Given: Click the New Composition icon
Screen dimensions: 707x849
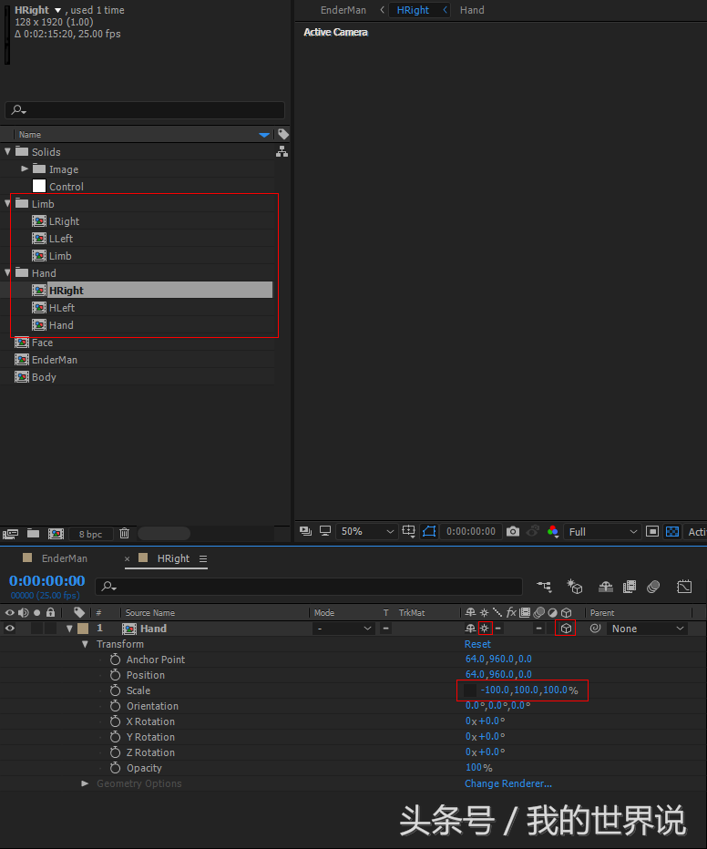Looking at the screenshot, I should click(56, 534).
